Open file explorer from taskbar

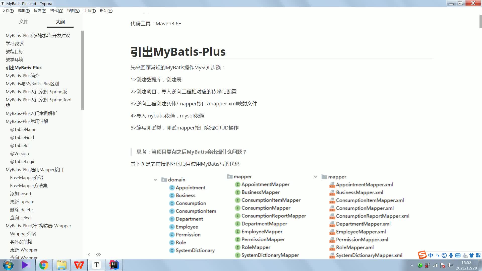61,265
